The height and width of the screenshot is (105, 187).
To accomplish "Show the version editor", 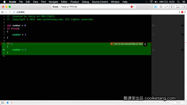I will pyautogui.click(x=166, y=7).
